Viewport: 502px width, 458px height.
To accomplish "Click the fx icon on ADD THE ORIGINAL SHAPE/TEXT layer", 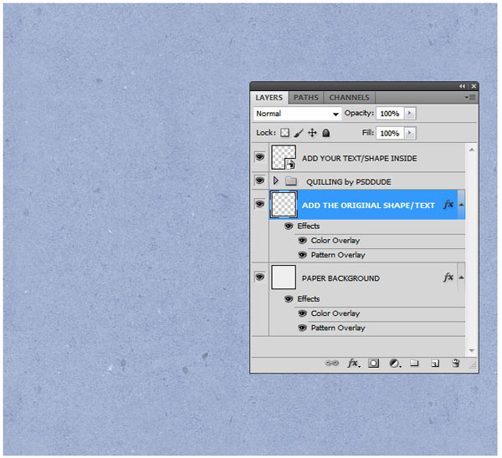I will point(448,205).
